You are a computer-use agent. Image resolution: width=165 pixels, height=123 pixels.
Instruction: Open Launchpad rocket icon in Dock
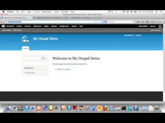[x=14, y=108]
